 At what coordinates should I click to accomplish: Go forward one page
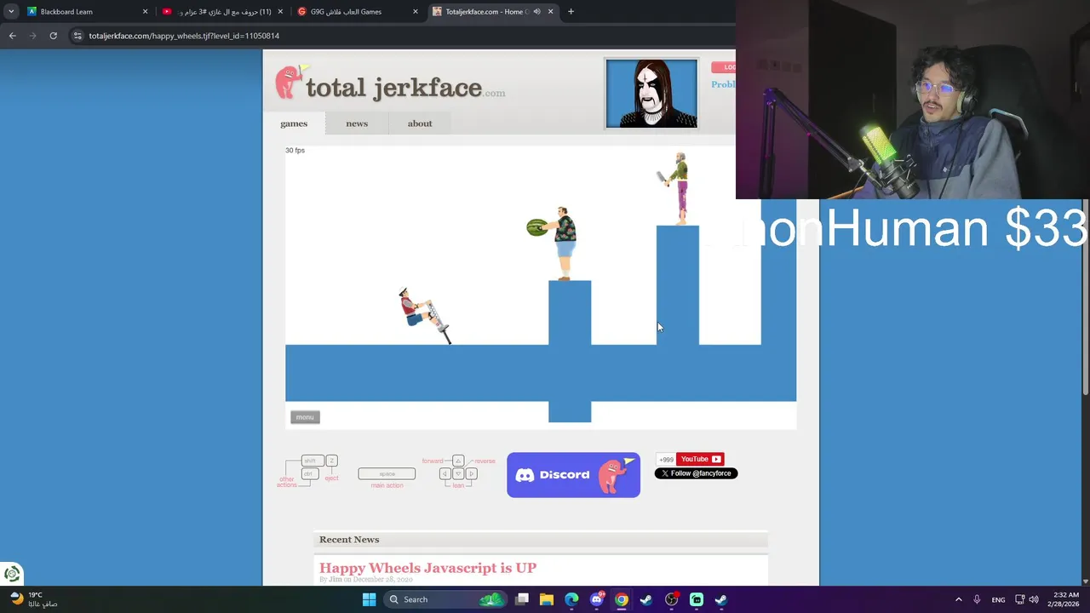click(x=32, y=36)
